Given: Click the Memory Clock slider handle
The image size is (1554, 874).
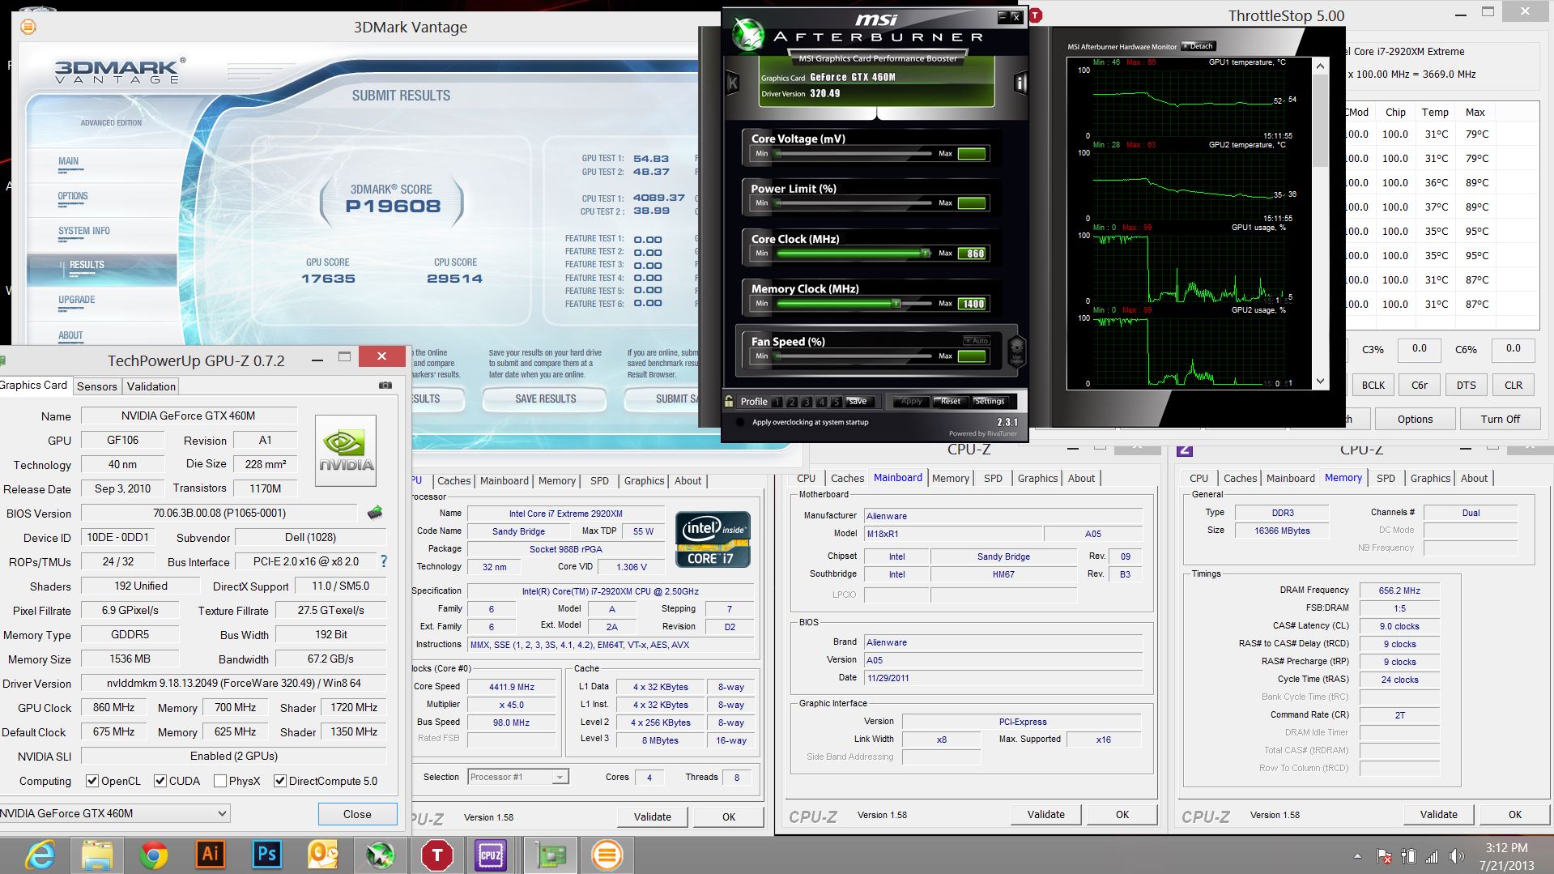Looking at the screenshot, I should pyautogui.click(x=896, y=304).
